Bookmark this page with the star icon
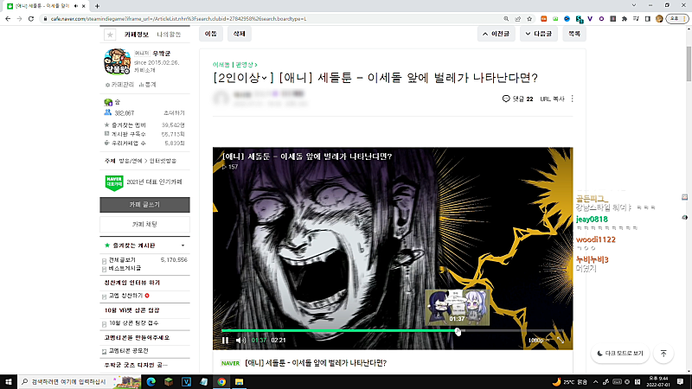This screenshot has width=692, height=389. tap(529, 18)
